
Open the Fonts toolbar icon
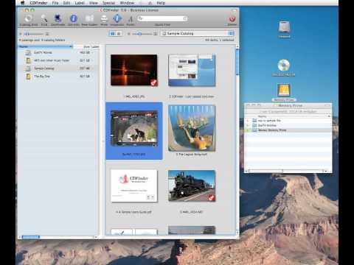(131, 19)
